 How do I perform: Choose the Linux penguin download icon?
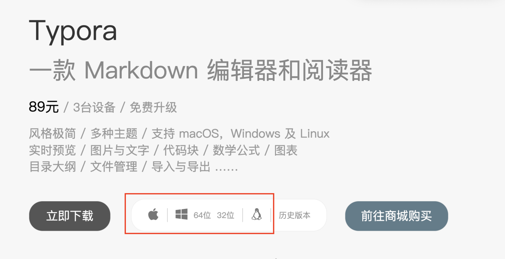pos(257,215)
